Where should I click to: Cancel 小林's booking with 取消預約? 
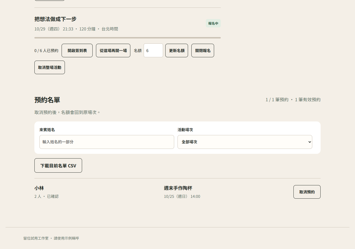coord(307,192)
